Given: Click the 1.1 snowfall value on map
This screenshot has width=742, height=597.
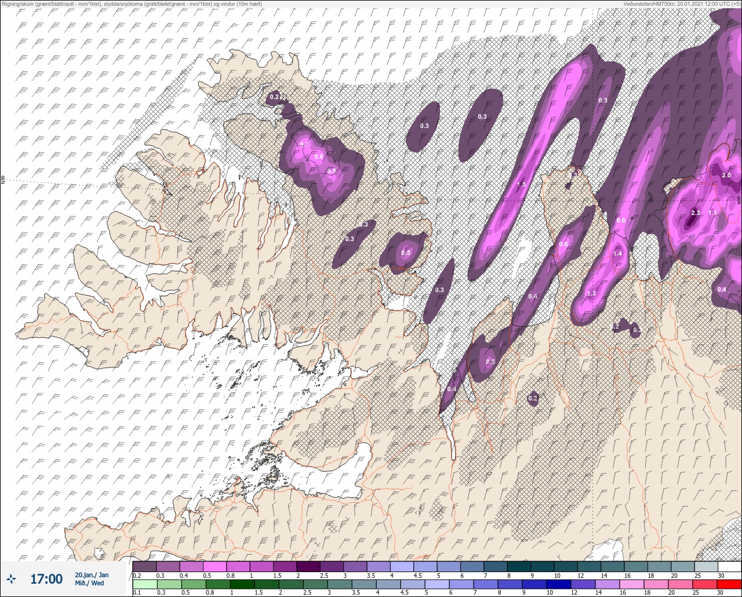Looking at the screenshot, I should pyautogui.click(x=713, y=213).
